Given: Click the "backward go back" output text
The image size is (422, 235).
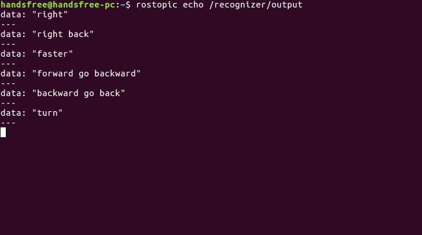Looking at the screenshot, I should pyautogui.click(x=79, y=93).
